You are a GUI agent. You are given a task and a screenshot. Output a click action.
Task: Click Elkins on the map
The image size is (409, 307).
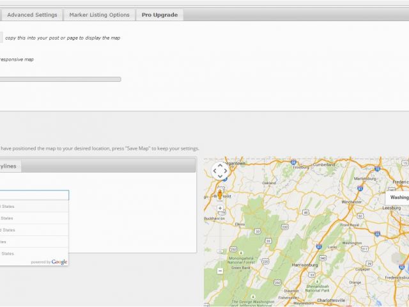tap(240, 224)
